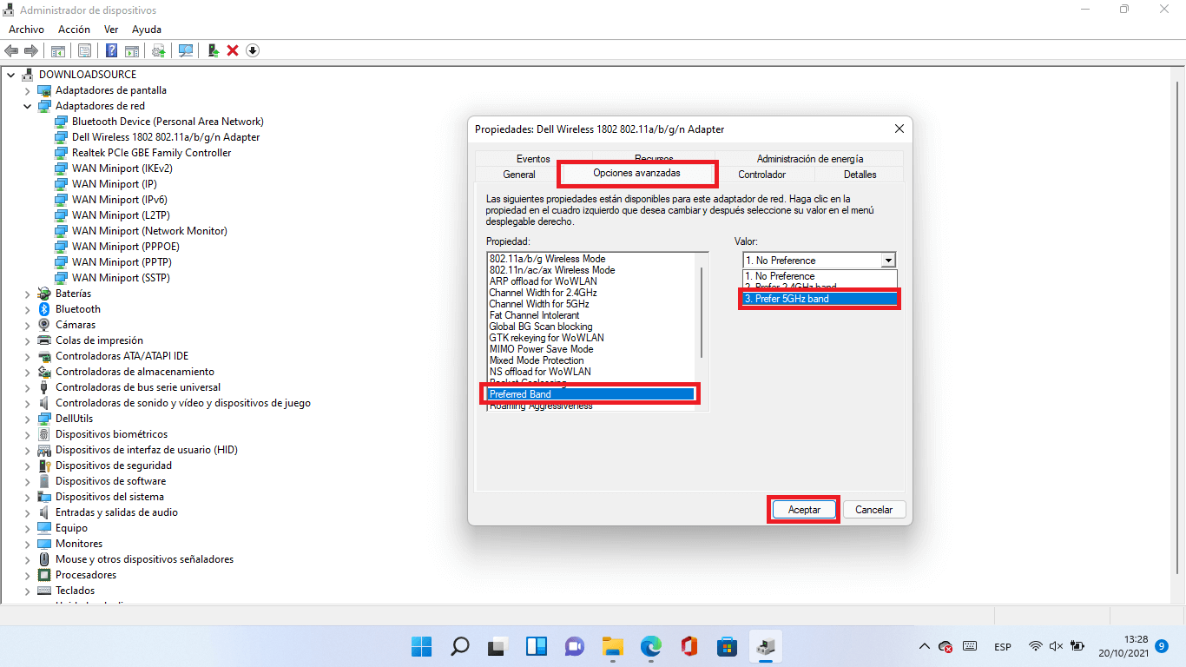Click the show/hide console tree toolbar icon
Viewport: 1186px width, 667px height.
(57, 50)
